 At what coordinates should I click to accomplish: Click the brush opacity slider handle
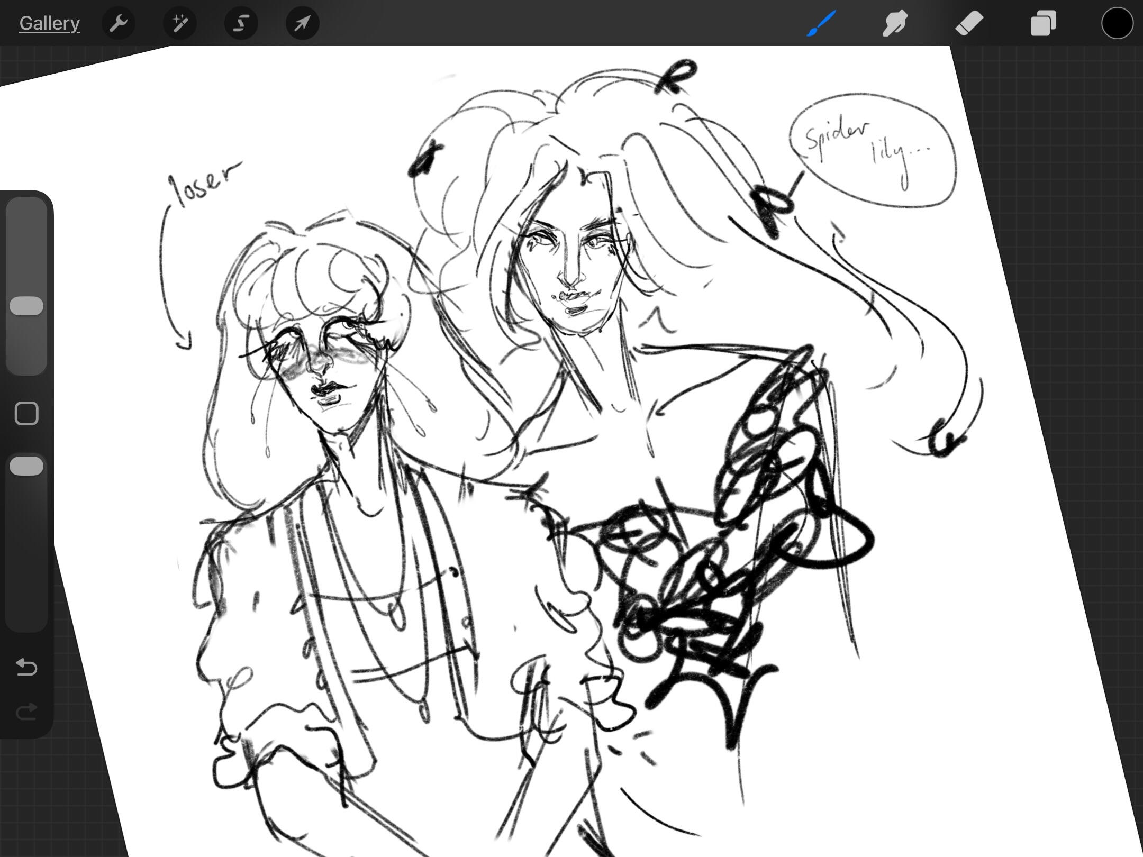(x=26, y=466)
